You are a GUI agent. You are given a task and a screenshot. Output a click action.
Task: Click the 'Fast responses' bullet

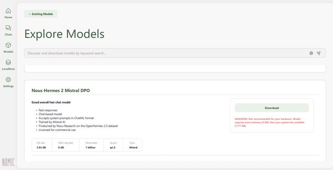click(x=48, y=110)
